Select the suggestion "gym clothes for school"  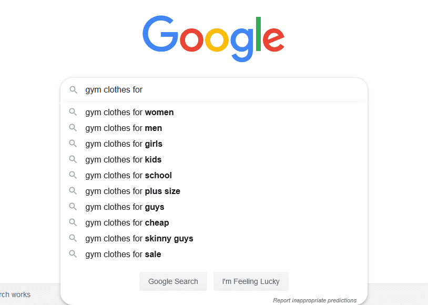128,175
